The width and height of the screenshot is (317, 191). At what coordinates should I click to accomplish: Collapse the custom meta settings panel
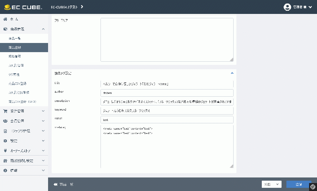click(232, 73)
